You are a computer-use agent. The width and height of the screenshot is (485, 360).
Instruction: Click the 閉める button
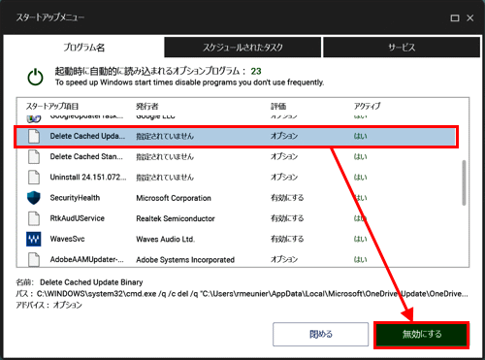tap(320, 334)
